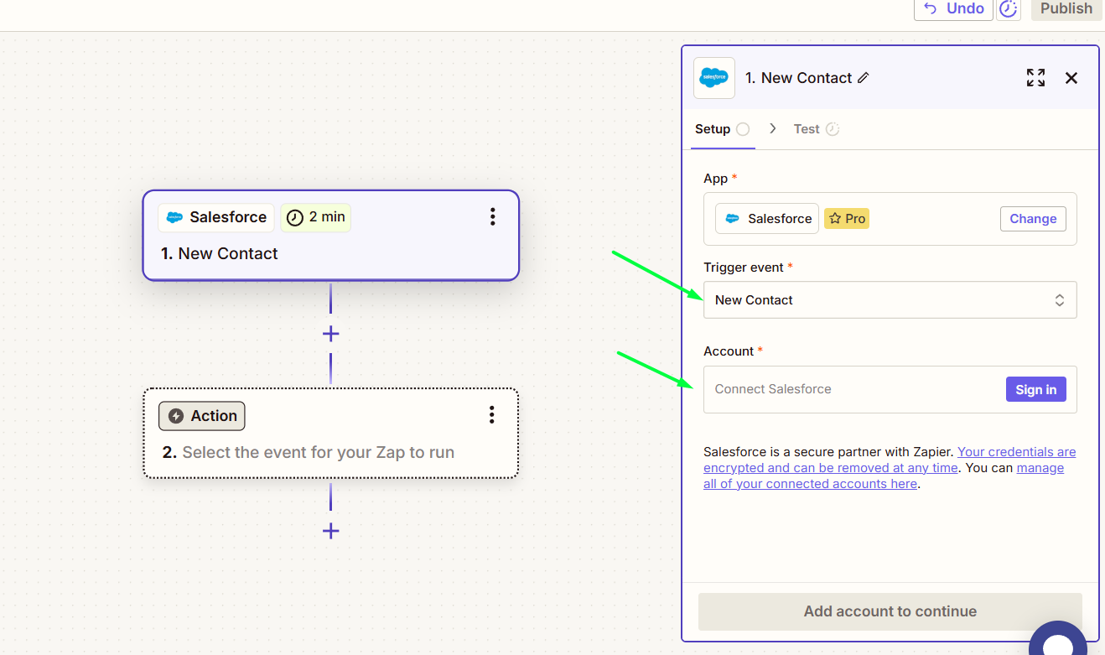This screenshot has height=655, width=1105.
Task: Click the Setup status circle indicator
Action: 743,129
